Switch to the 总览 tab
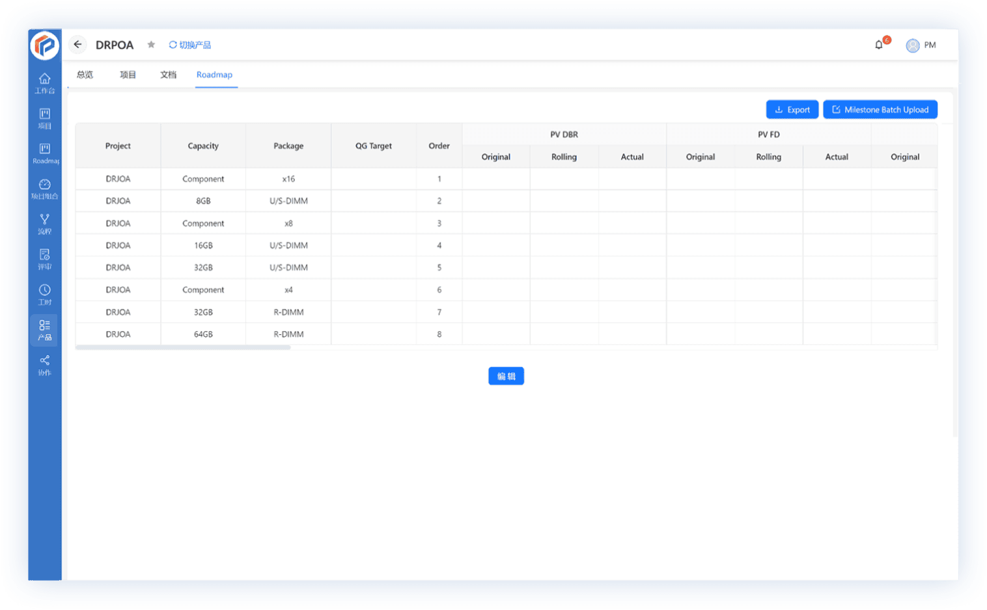 point(85,75)
